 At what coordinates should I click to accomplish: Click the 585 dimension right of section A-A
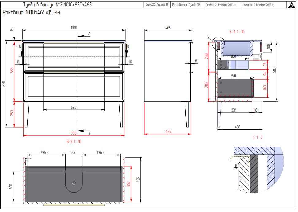click(274, 70)
